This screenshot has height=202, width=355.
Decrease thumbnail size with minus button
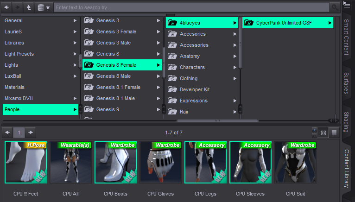(x=315, y=135)
